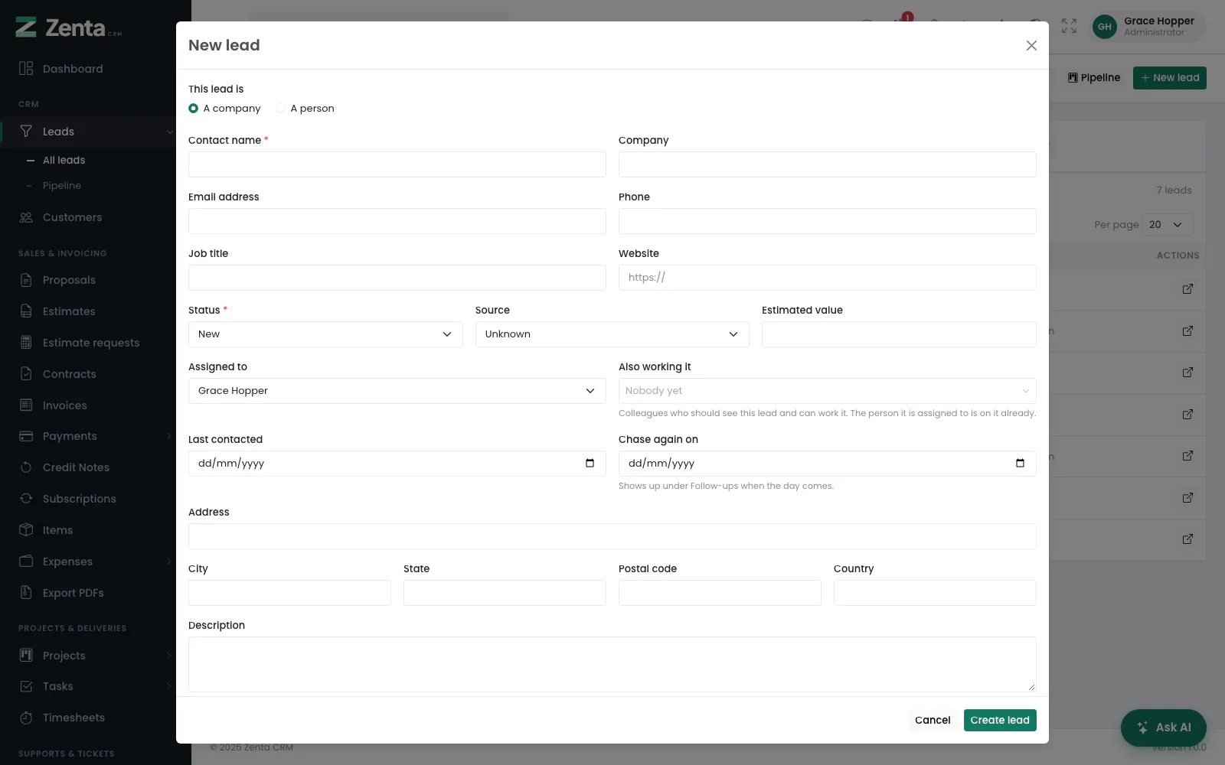Click the Subscriptions sidebar icon
Image resolution: width=1225 pixels, height=765 pixels.
click(26, 499)
